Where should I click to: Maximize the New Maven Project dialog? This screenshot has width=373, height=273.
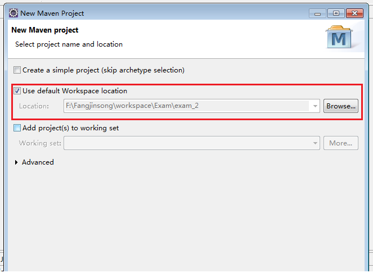point(336,13)
